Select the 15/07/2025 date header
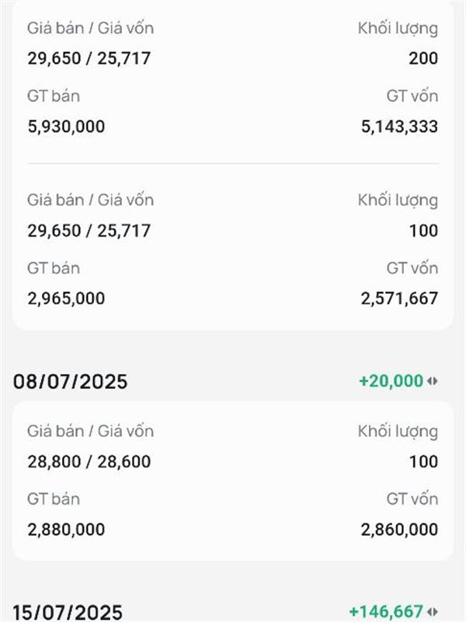466x622 pixels. click(68, 612)
